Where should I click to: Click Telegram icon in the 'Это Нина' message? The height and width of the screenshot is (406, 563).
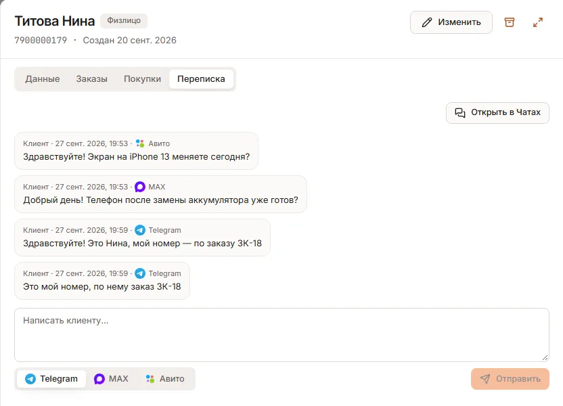pos(140,230)
